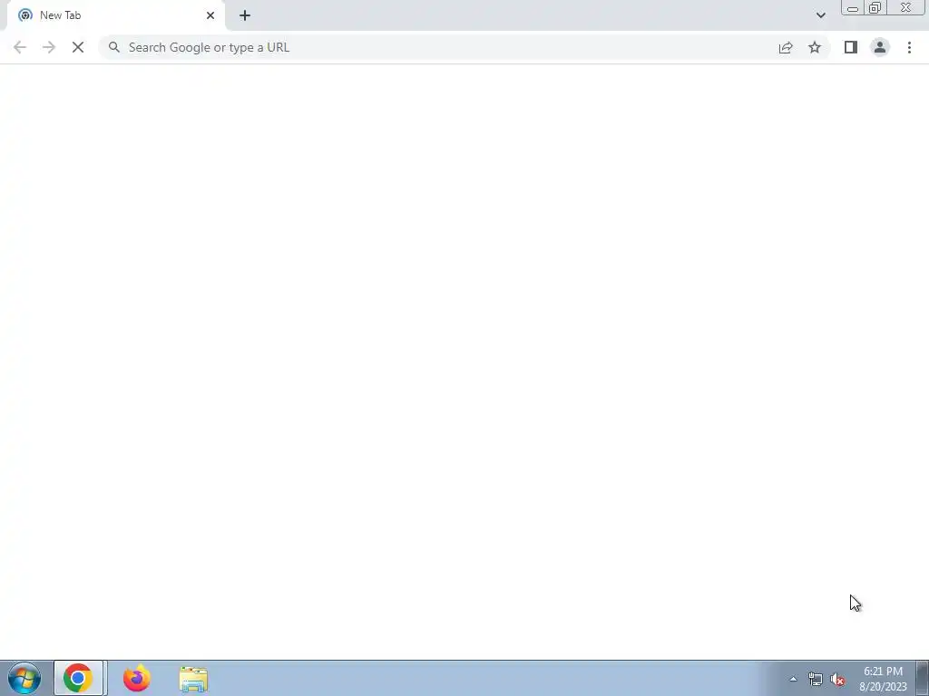Click the Chrome taskbar icon
Screen dimensions: 929x696
(x=78, y=678)
